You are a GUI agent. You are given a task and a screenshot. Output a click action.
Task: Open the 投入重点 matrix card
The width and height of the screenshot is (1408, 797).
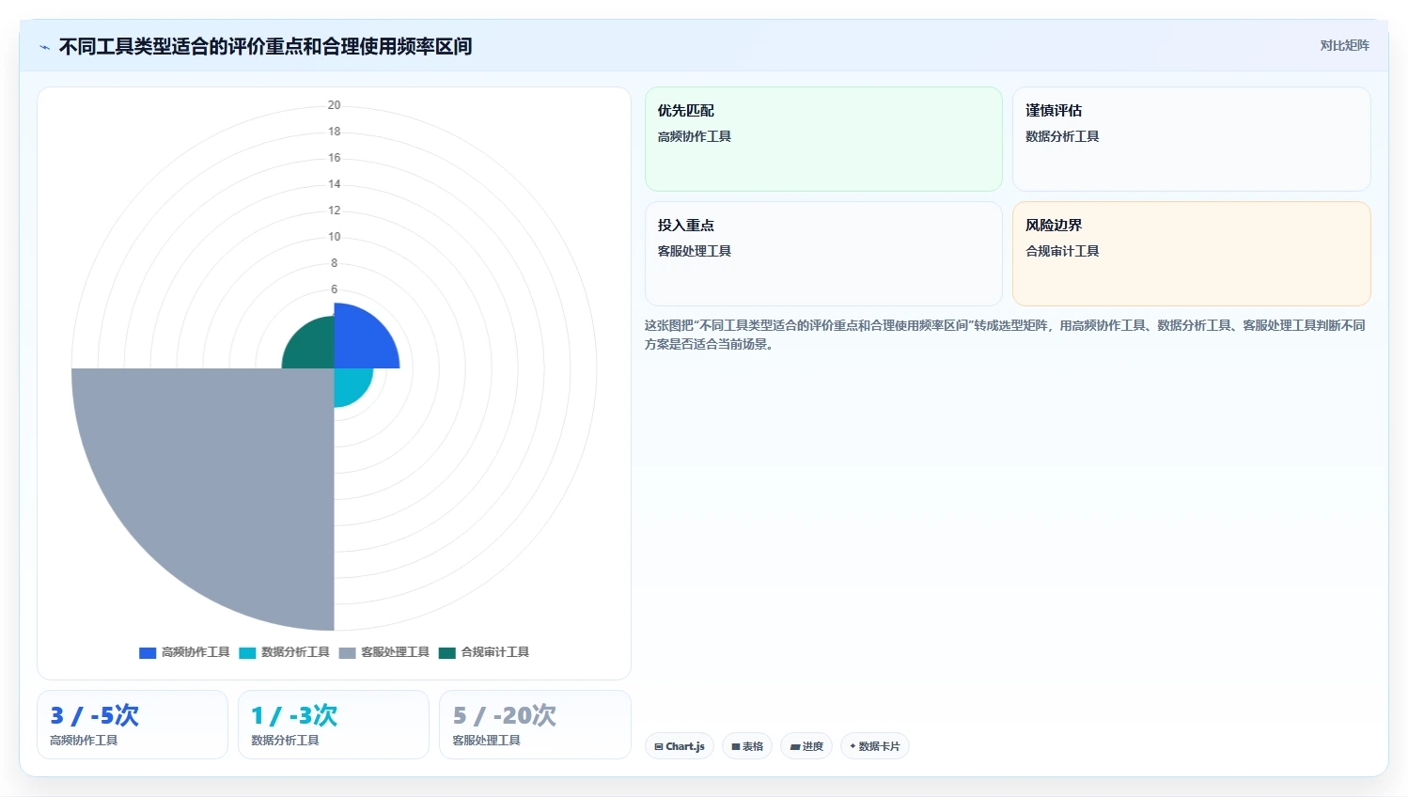(823, 254)
